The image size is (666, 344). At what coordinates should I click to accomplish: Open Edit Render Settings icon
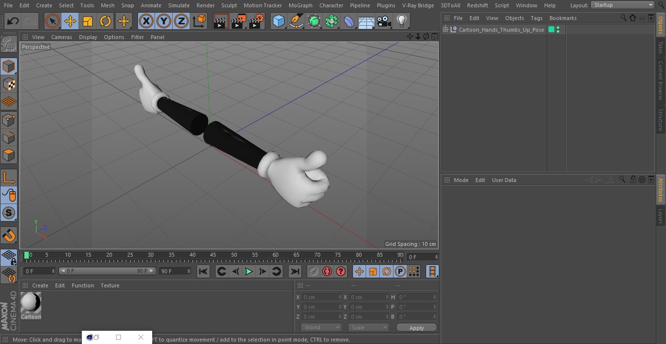[x=256, y=21]
